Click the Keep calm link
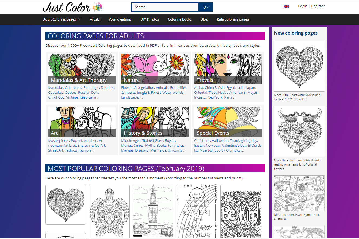 point(88,97)
